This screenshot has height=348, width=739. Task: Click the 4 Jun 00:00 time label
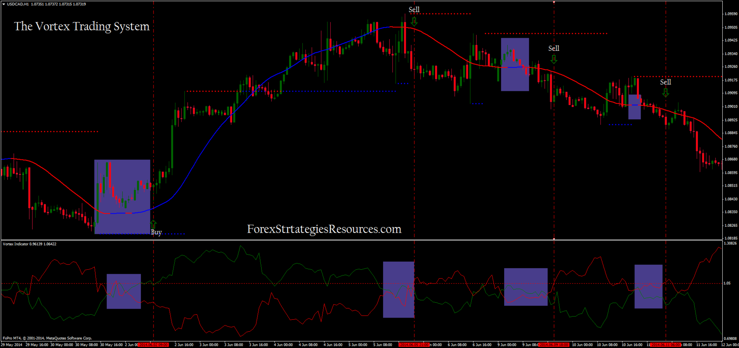click(x=283, y=345)
